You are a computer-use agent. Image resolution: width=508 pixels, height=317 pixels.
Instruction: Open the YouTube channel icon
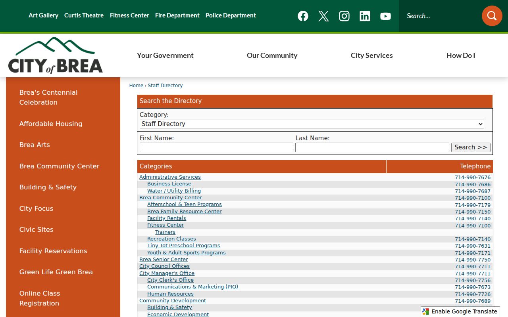coord(385,16)
